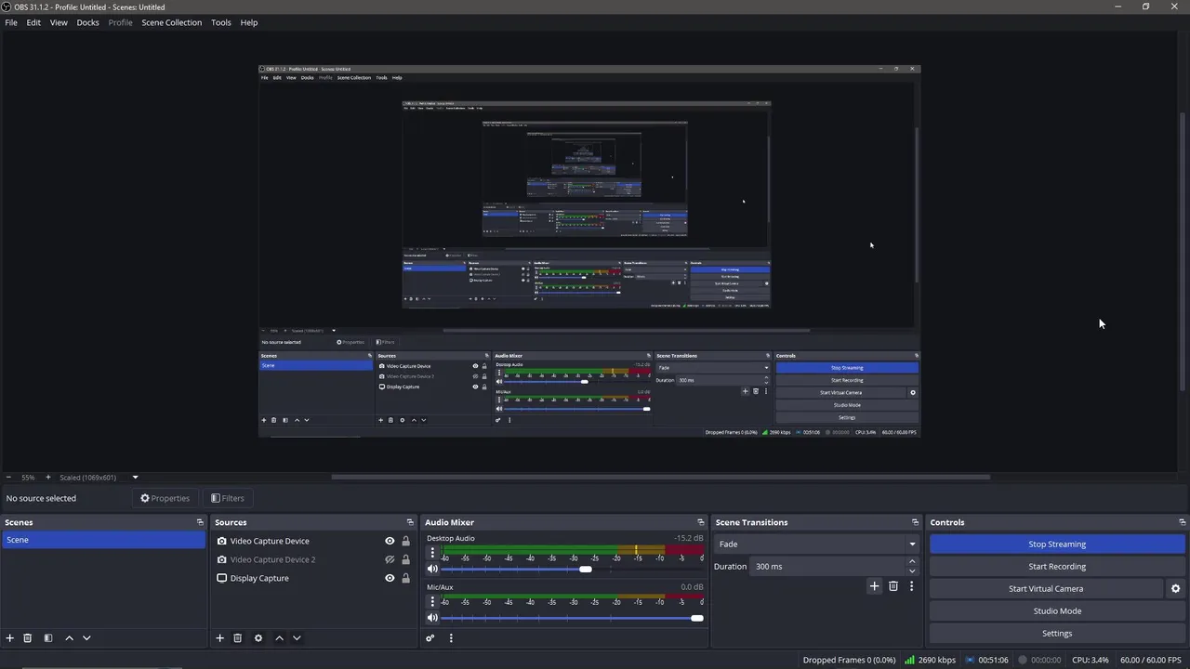Open the View menu
1190x669 pixels.
coord(59,22)
